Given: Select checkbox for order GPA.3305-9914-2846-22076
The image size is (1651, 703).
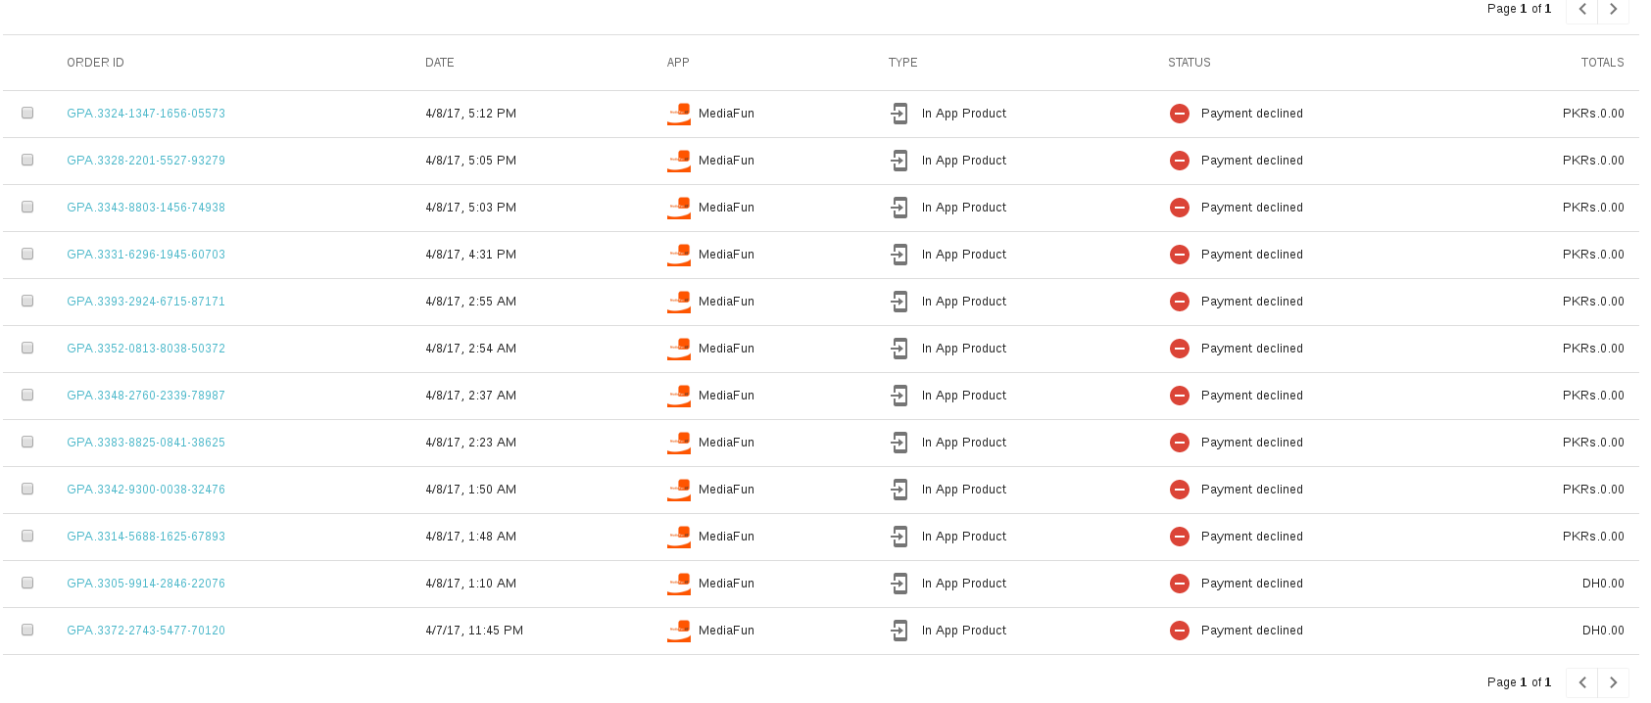Looking at the screenshot, I should coord(27,583).
